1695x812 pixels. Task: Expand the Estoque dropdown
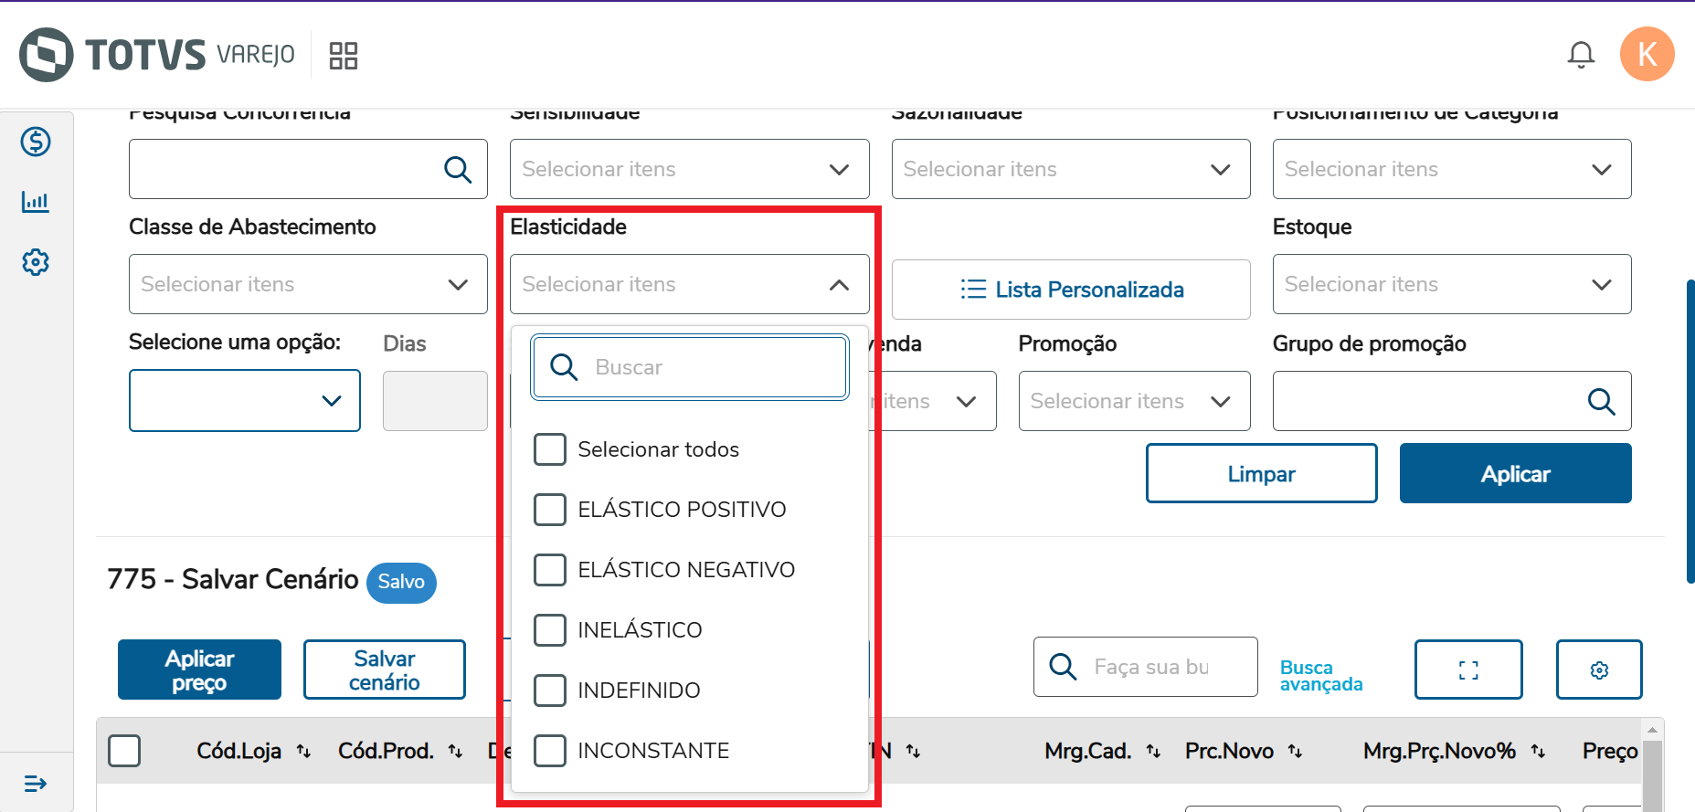(x=1451, y=284)
